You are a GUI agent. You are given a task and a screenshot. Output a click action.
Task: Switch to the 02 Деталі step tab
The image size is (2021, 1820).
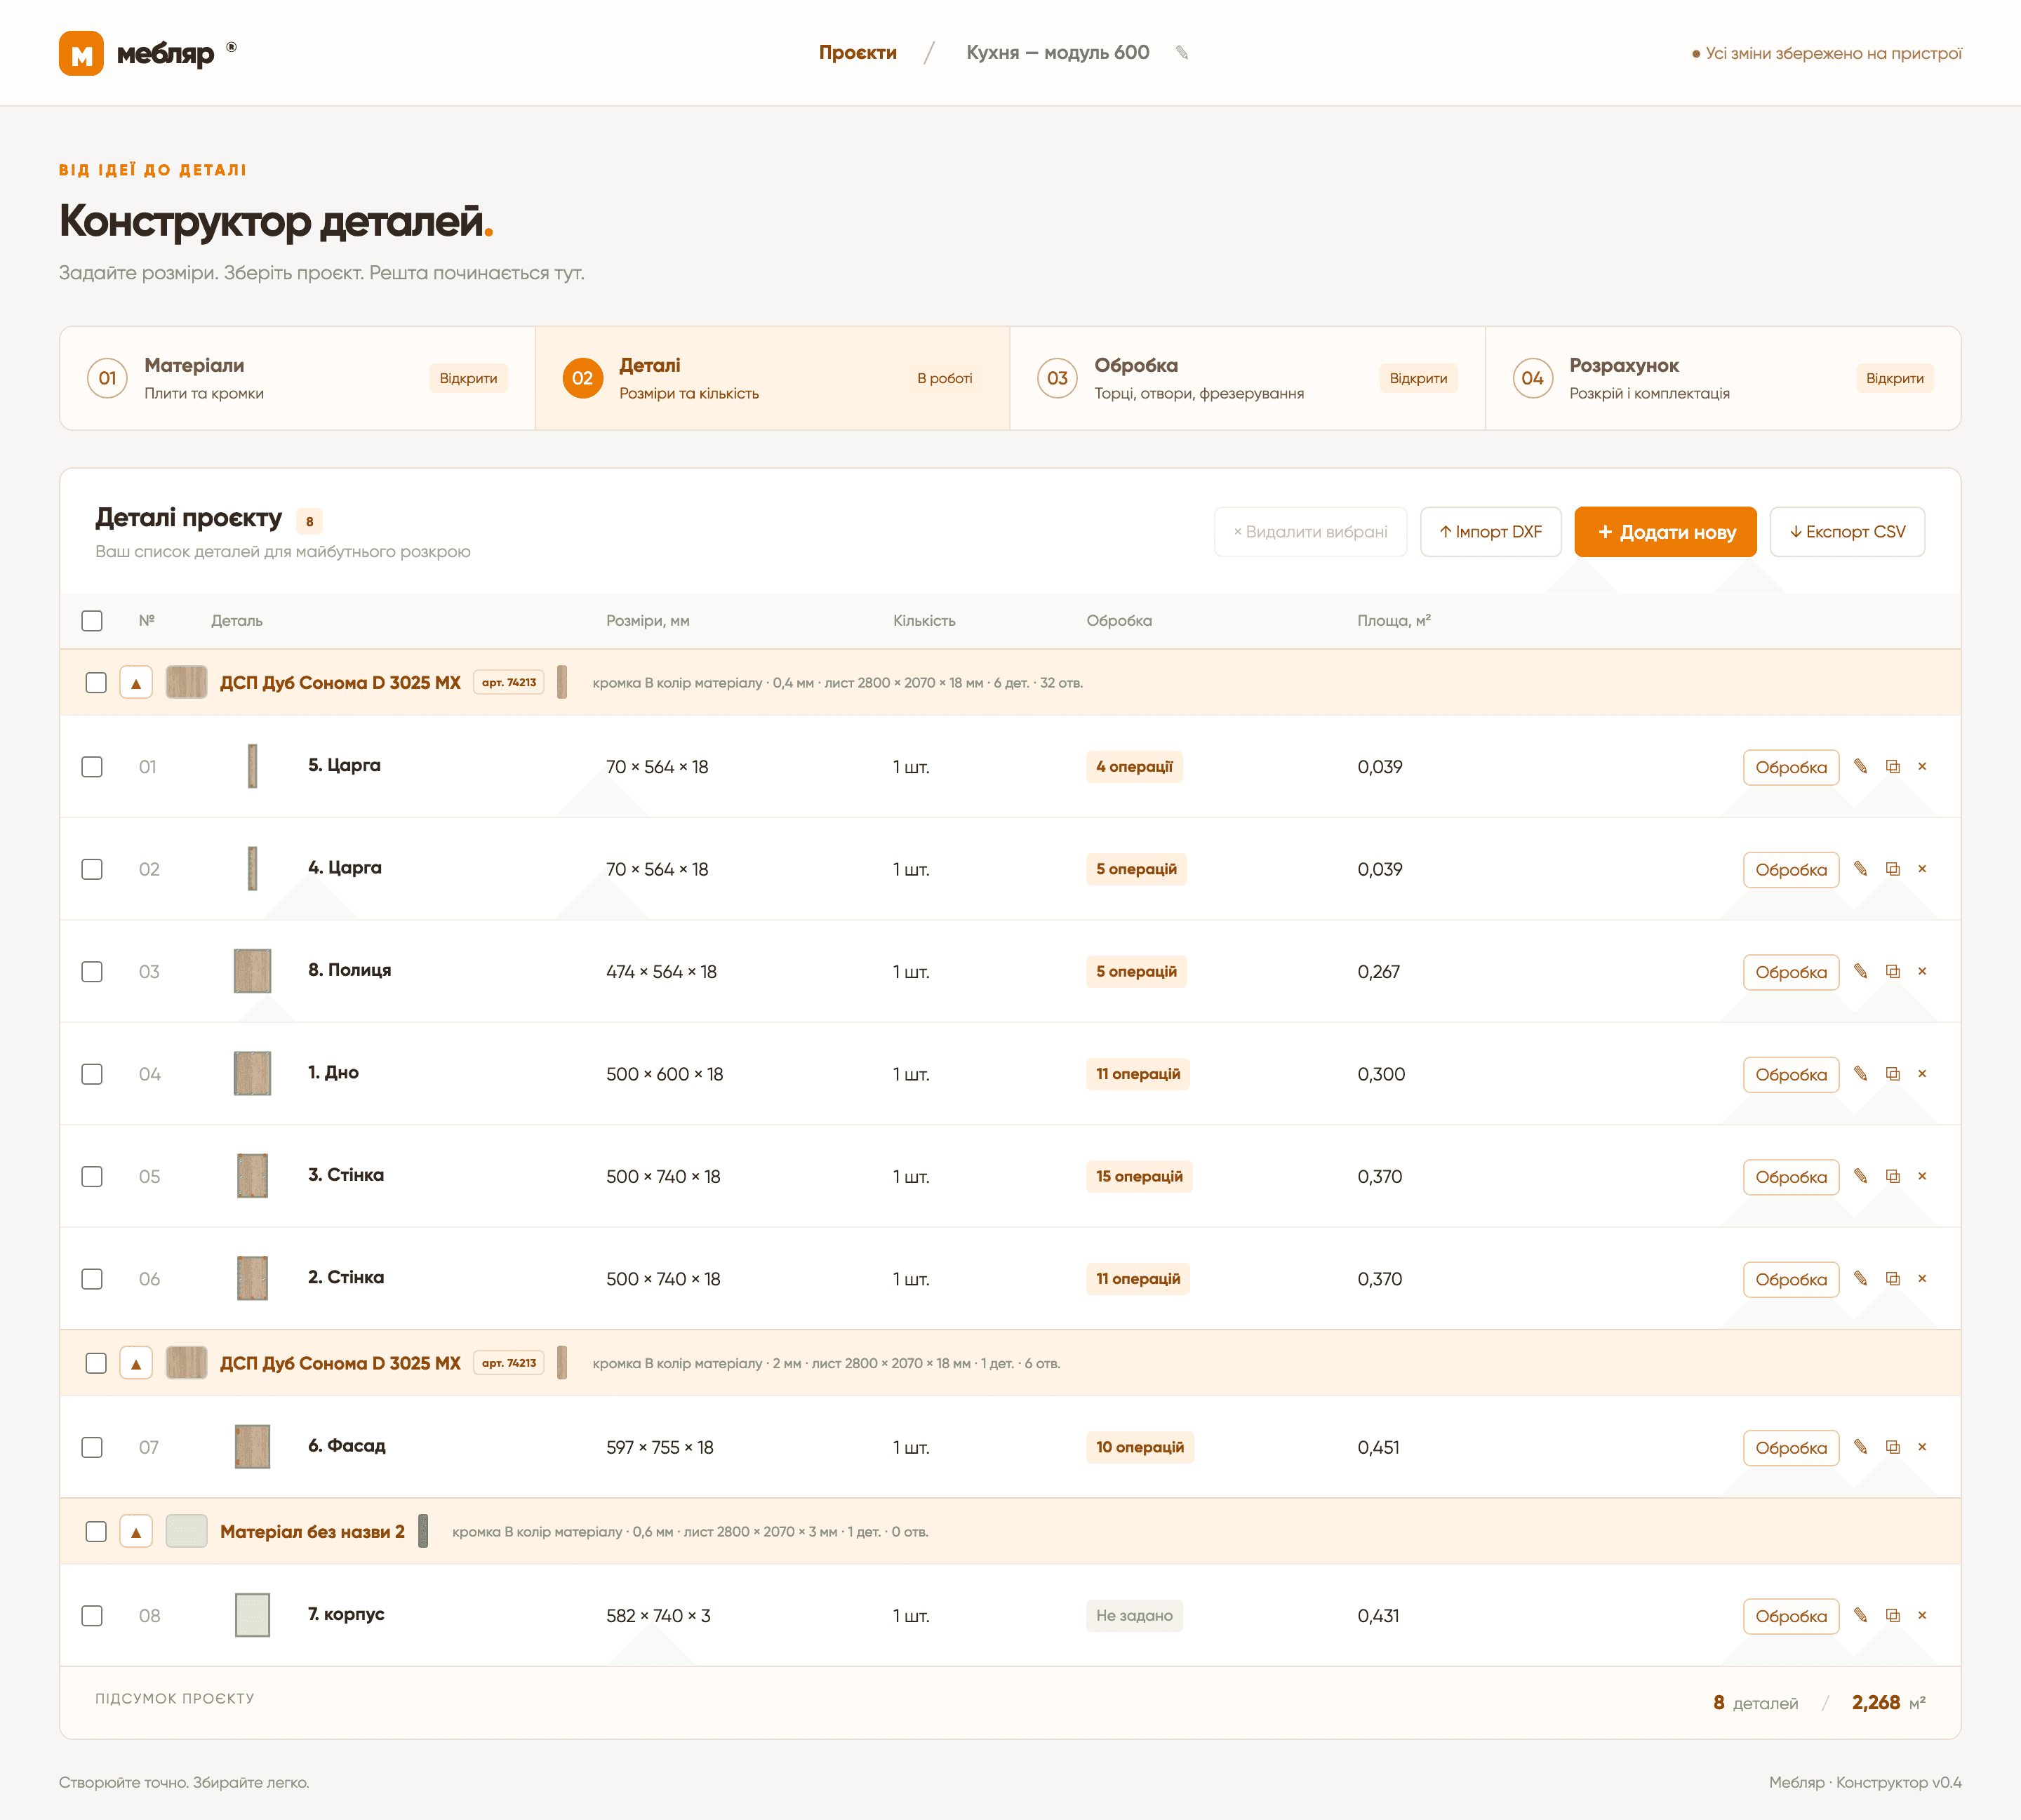coord(772,378)
